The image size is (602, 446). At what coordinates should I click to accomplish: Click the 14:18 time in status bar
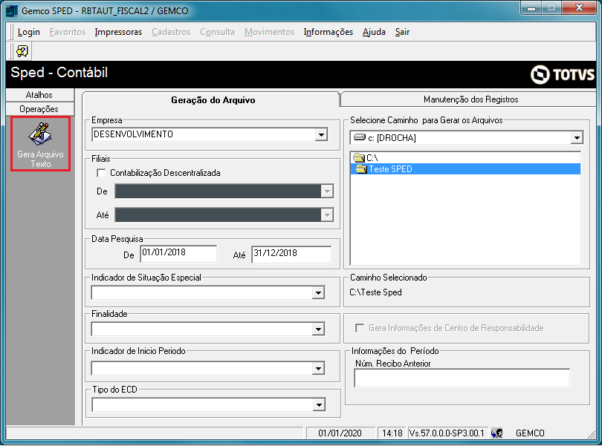tap(392, 433)
